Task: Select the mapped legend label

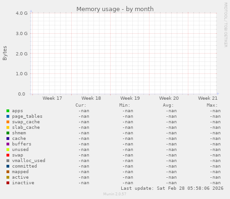Action: pyautogui.click(x=20, y=172)
